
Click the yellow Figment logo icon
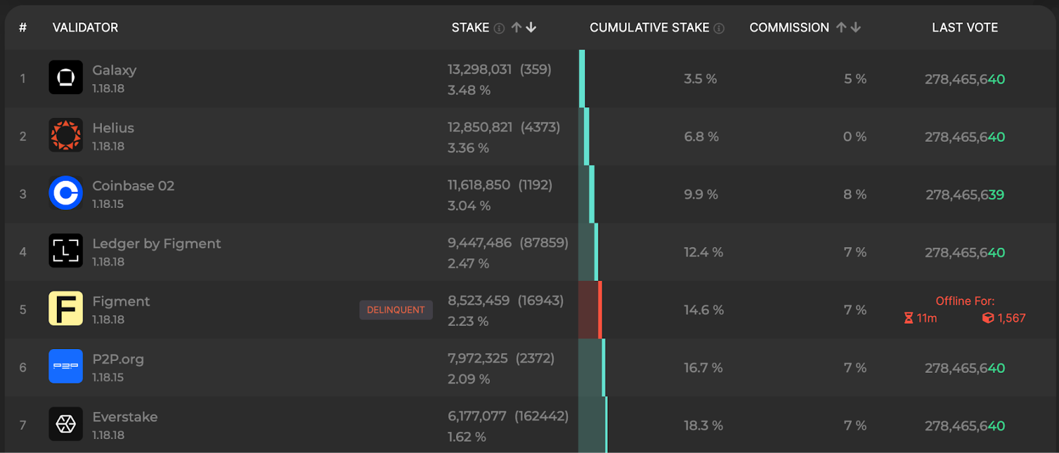click(x=66, y=309)
